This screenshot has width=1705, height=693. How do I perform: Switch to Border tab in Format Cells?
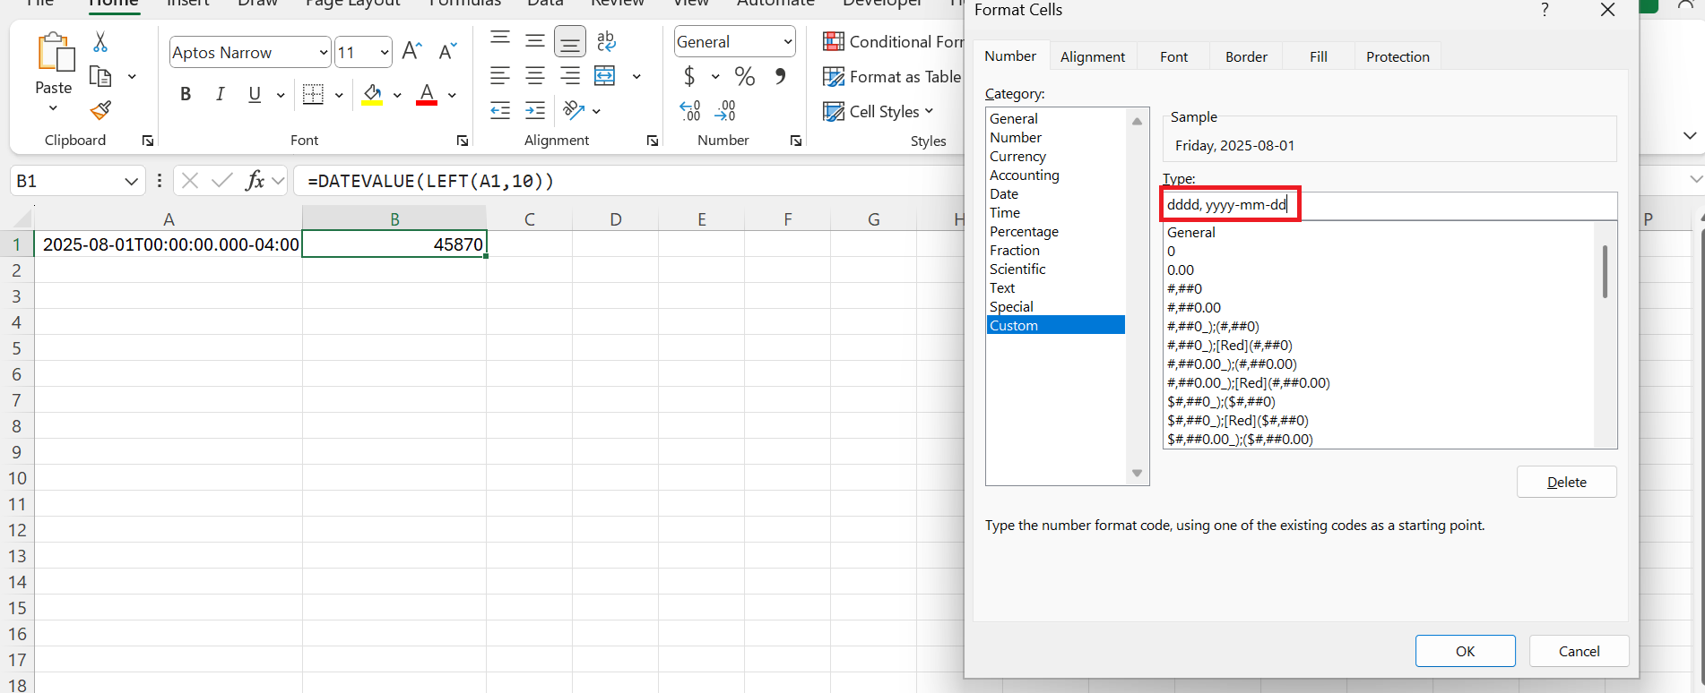tap(1246, 56)
